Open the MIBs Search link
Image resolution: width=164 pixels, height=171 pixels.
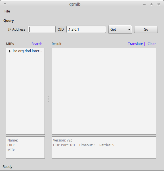coord(37,44)
